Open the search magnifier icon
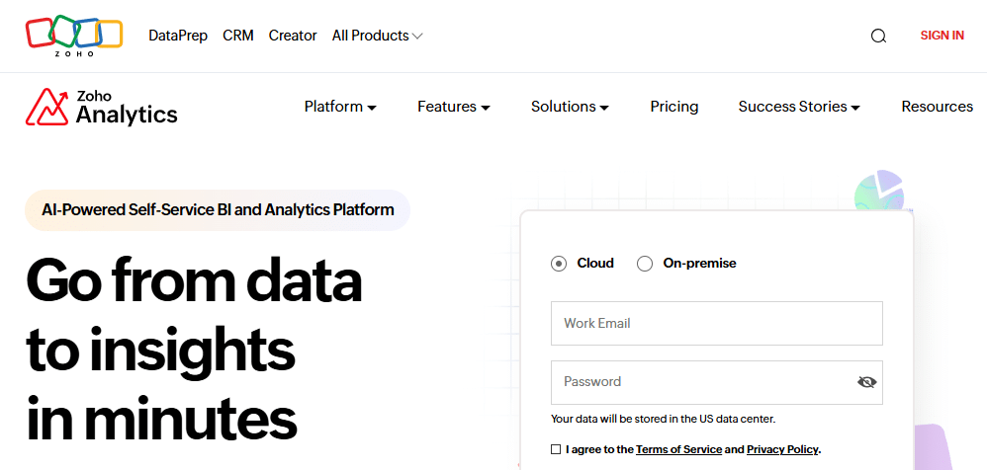 878,36
